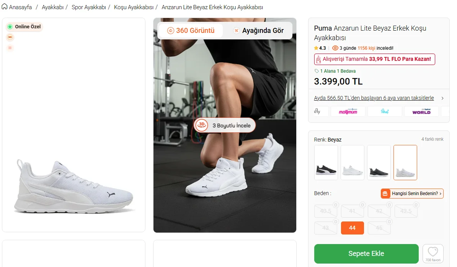
Task: Click the WORLD card logo
Action: point(421,112)
